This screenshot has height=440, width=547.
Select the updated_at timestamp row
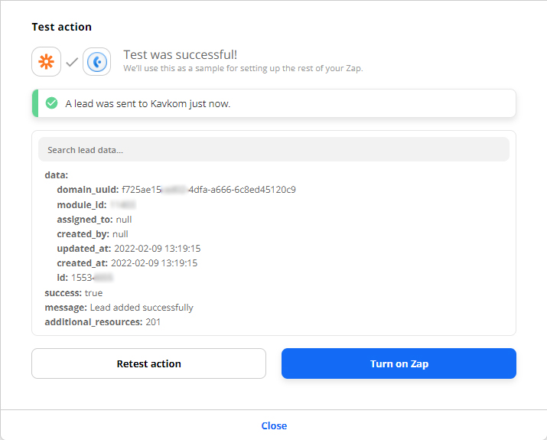tap(129, 249)
